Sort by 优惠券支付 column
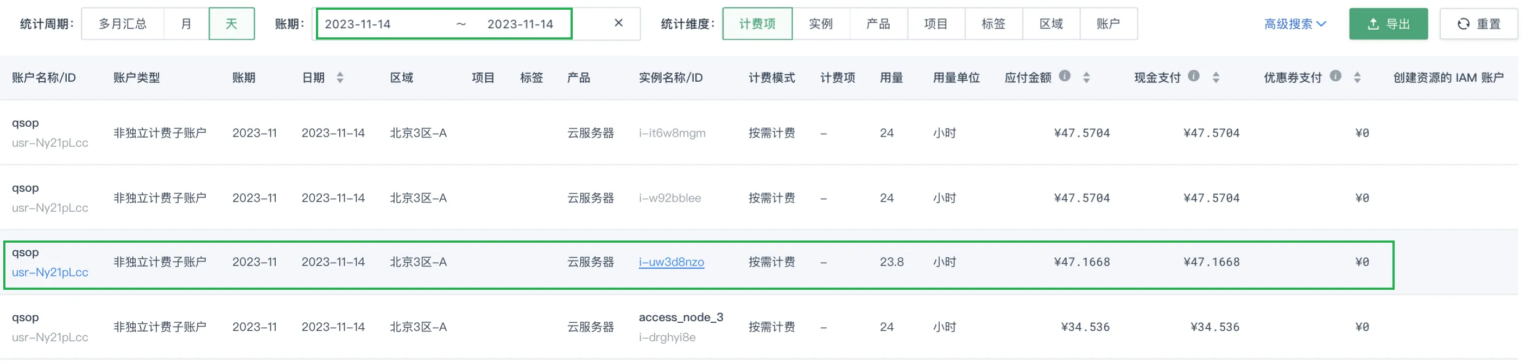 tap(1357, 78)
